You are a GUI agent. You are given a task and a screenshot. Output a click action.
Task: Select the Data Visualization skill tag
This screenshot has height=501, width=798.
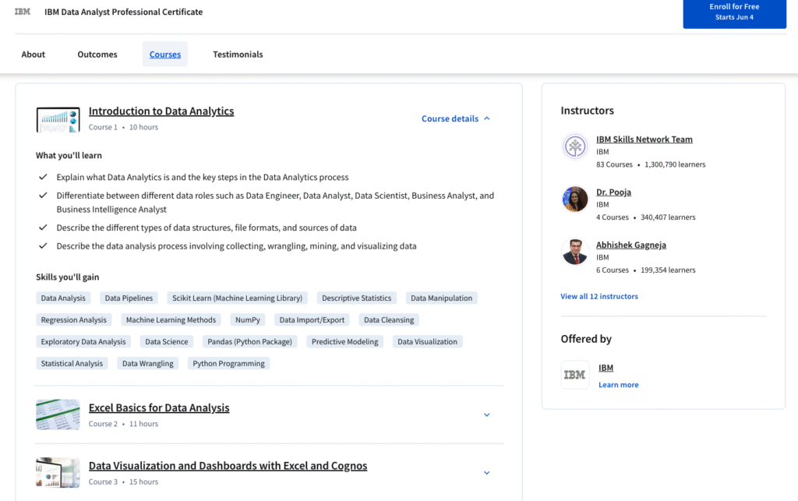(x=427, y=341)
